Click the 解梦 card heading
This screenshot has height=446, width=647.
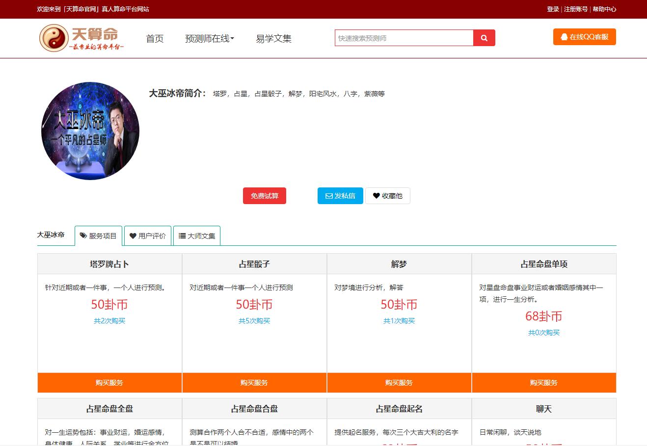[399, 264]
